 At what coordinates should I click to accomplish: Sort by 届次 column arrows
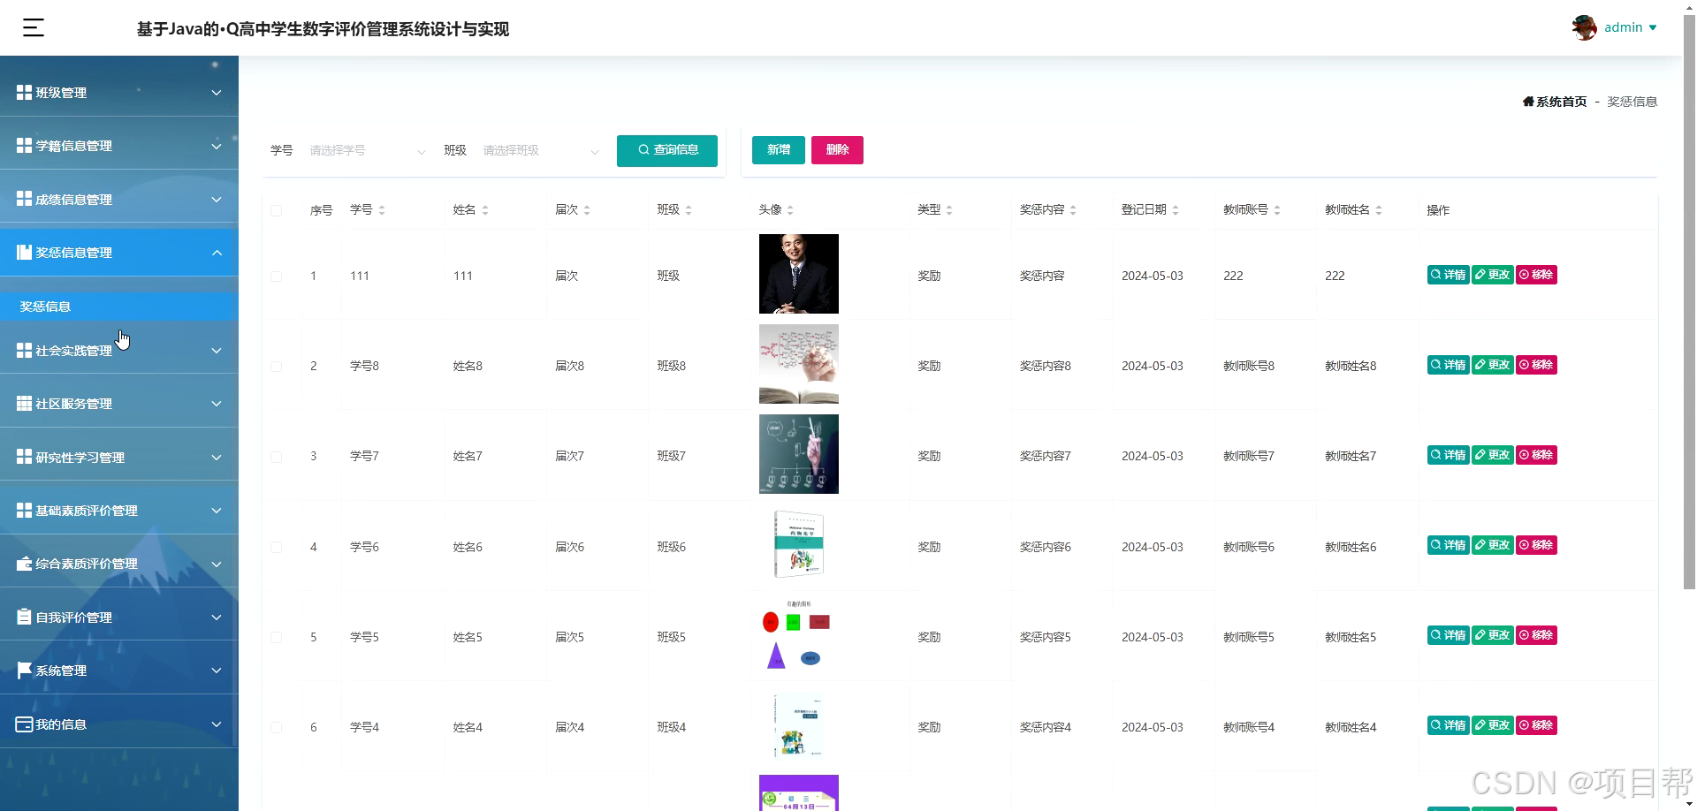pyautogui.click(x=587, y=210)
